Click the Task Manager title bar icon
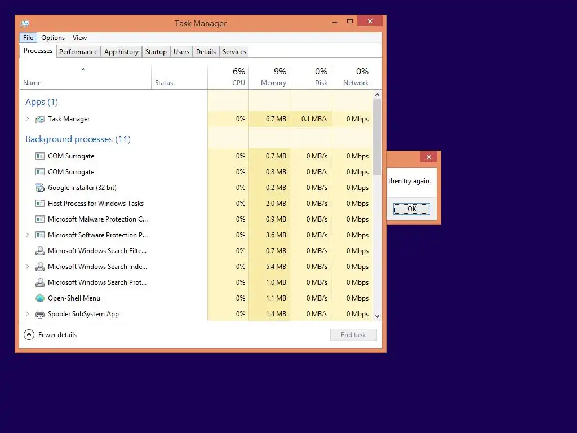577x433 pixels. pyautogui.click(x=25, y=24)
